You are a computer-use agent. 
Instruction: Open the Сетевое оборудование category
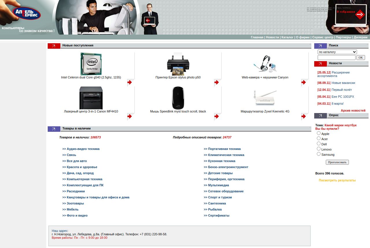click(x=224, y=191)
